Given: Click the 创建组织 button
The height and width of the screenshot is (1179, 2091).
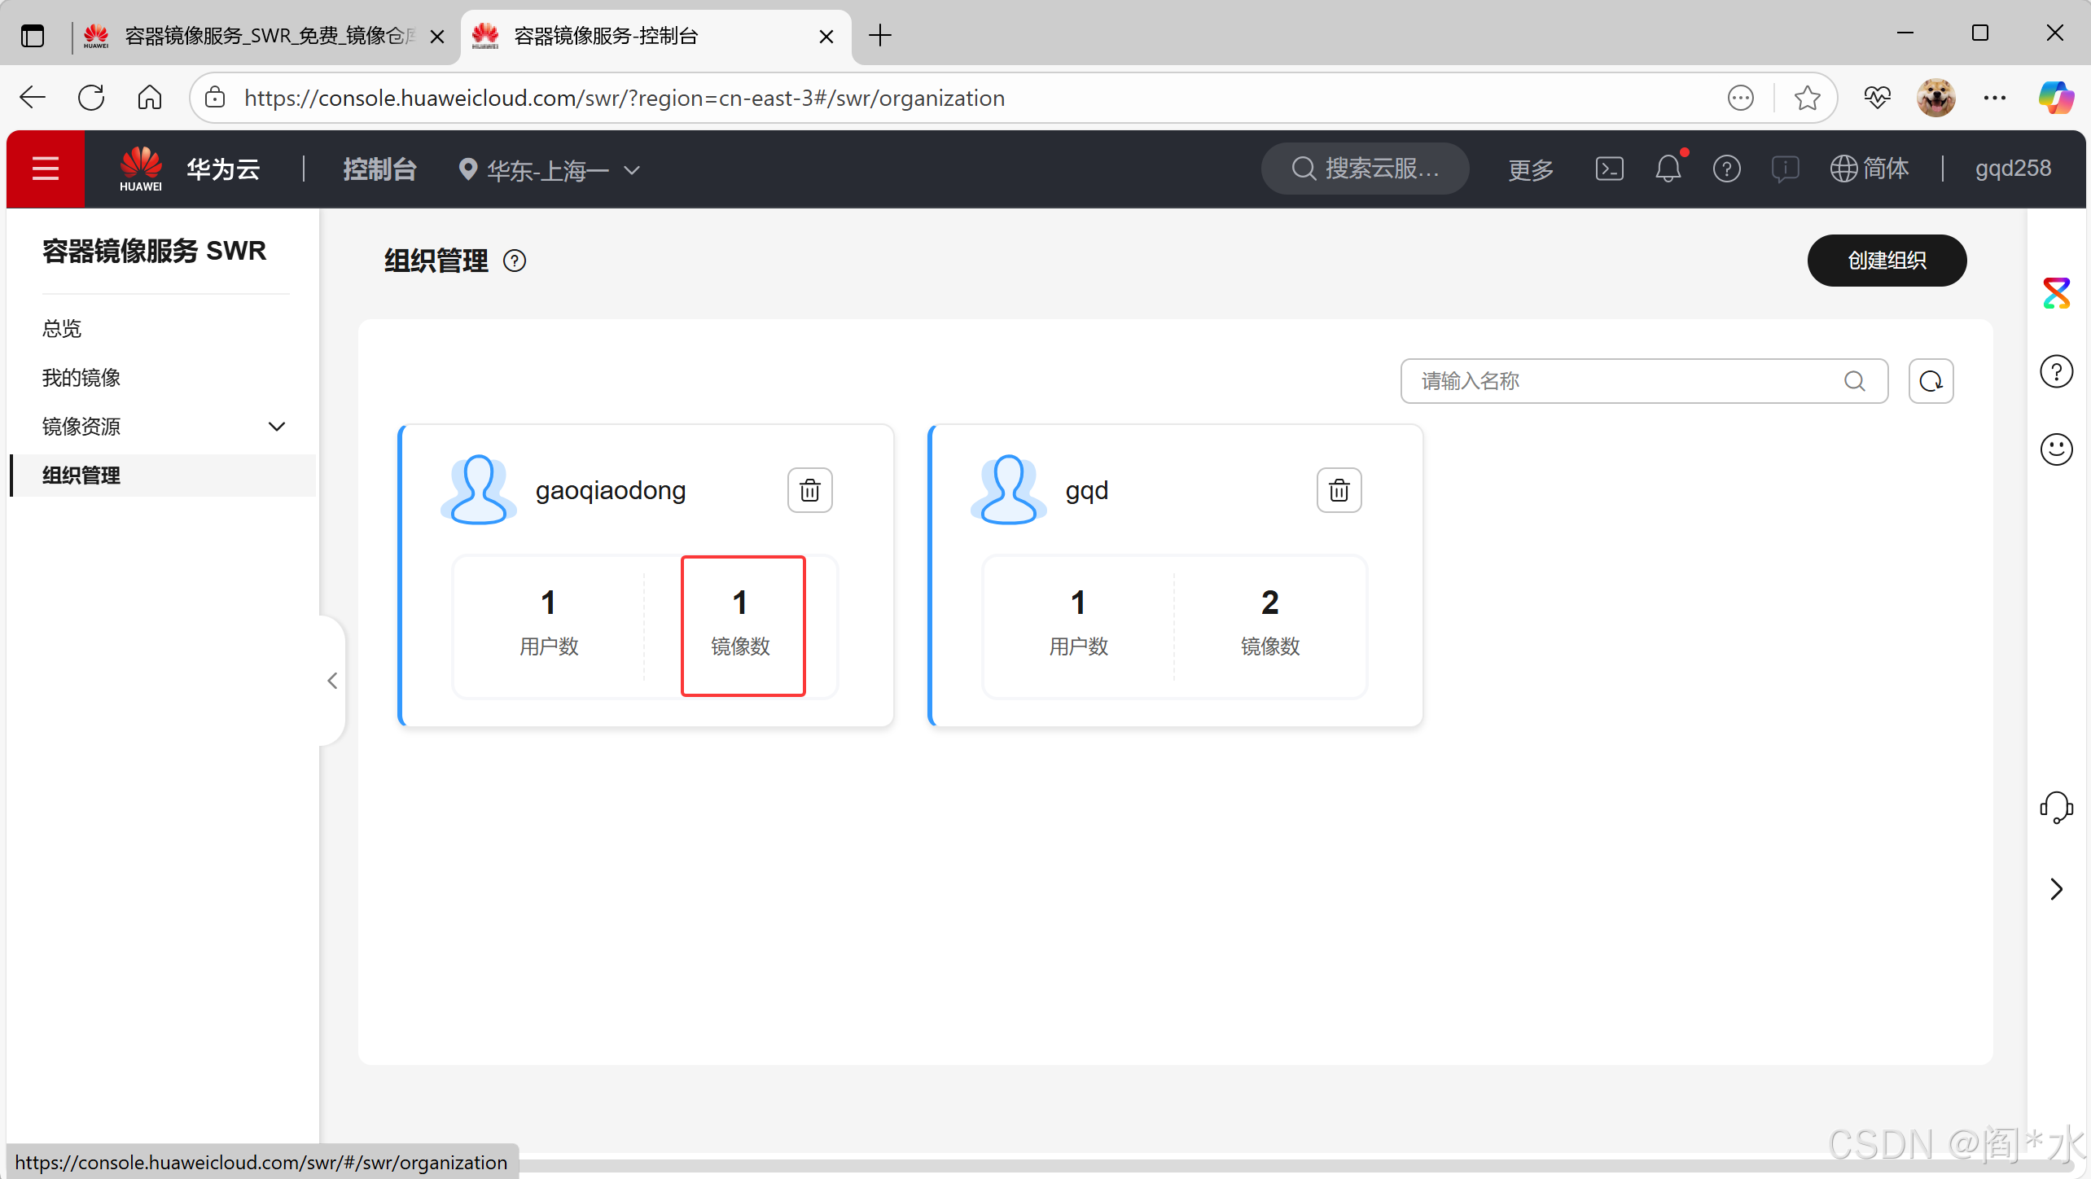Looking at the screenshot, I should 1886,261.
